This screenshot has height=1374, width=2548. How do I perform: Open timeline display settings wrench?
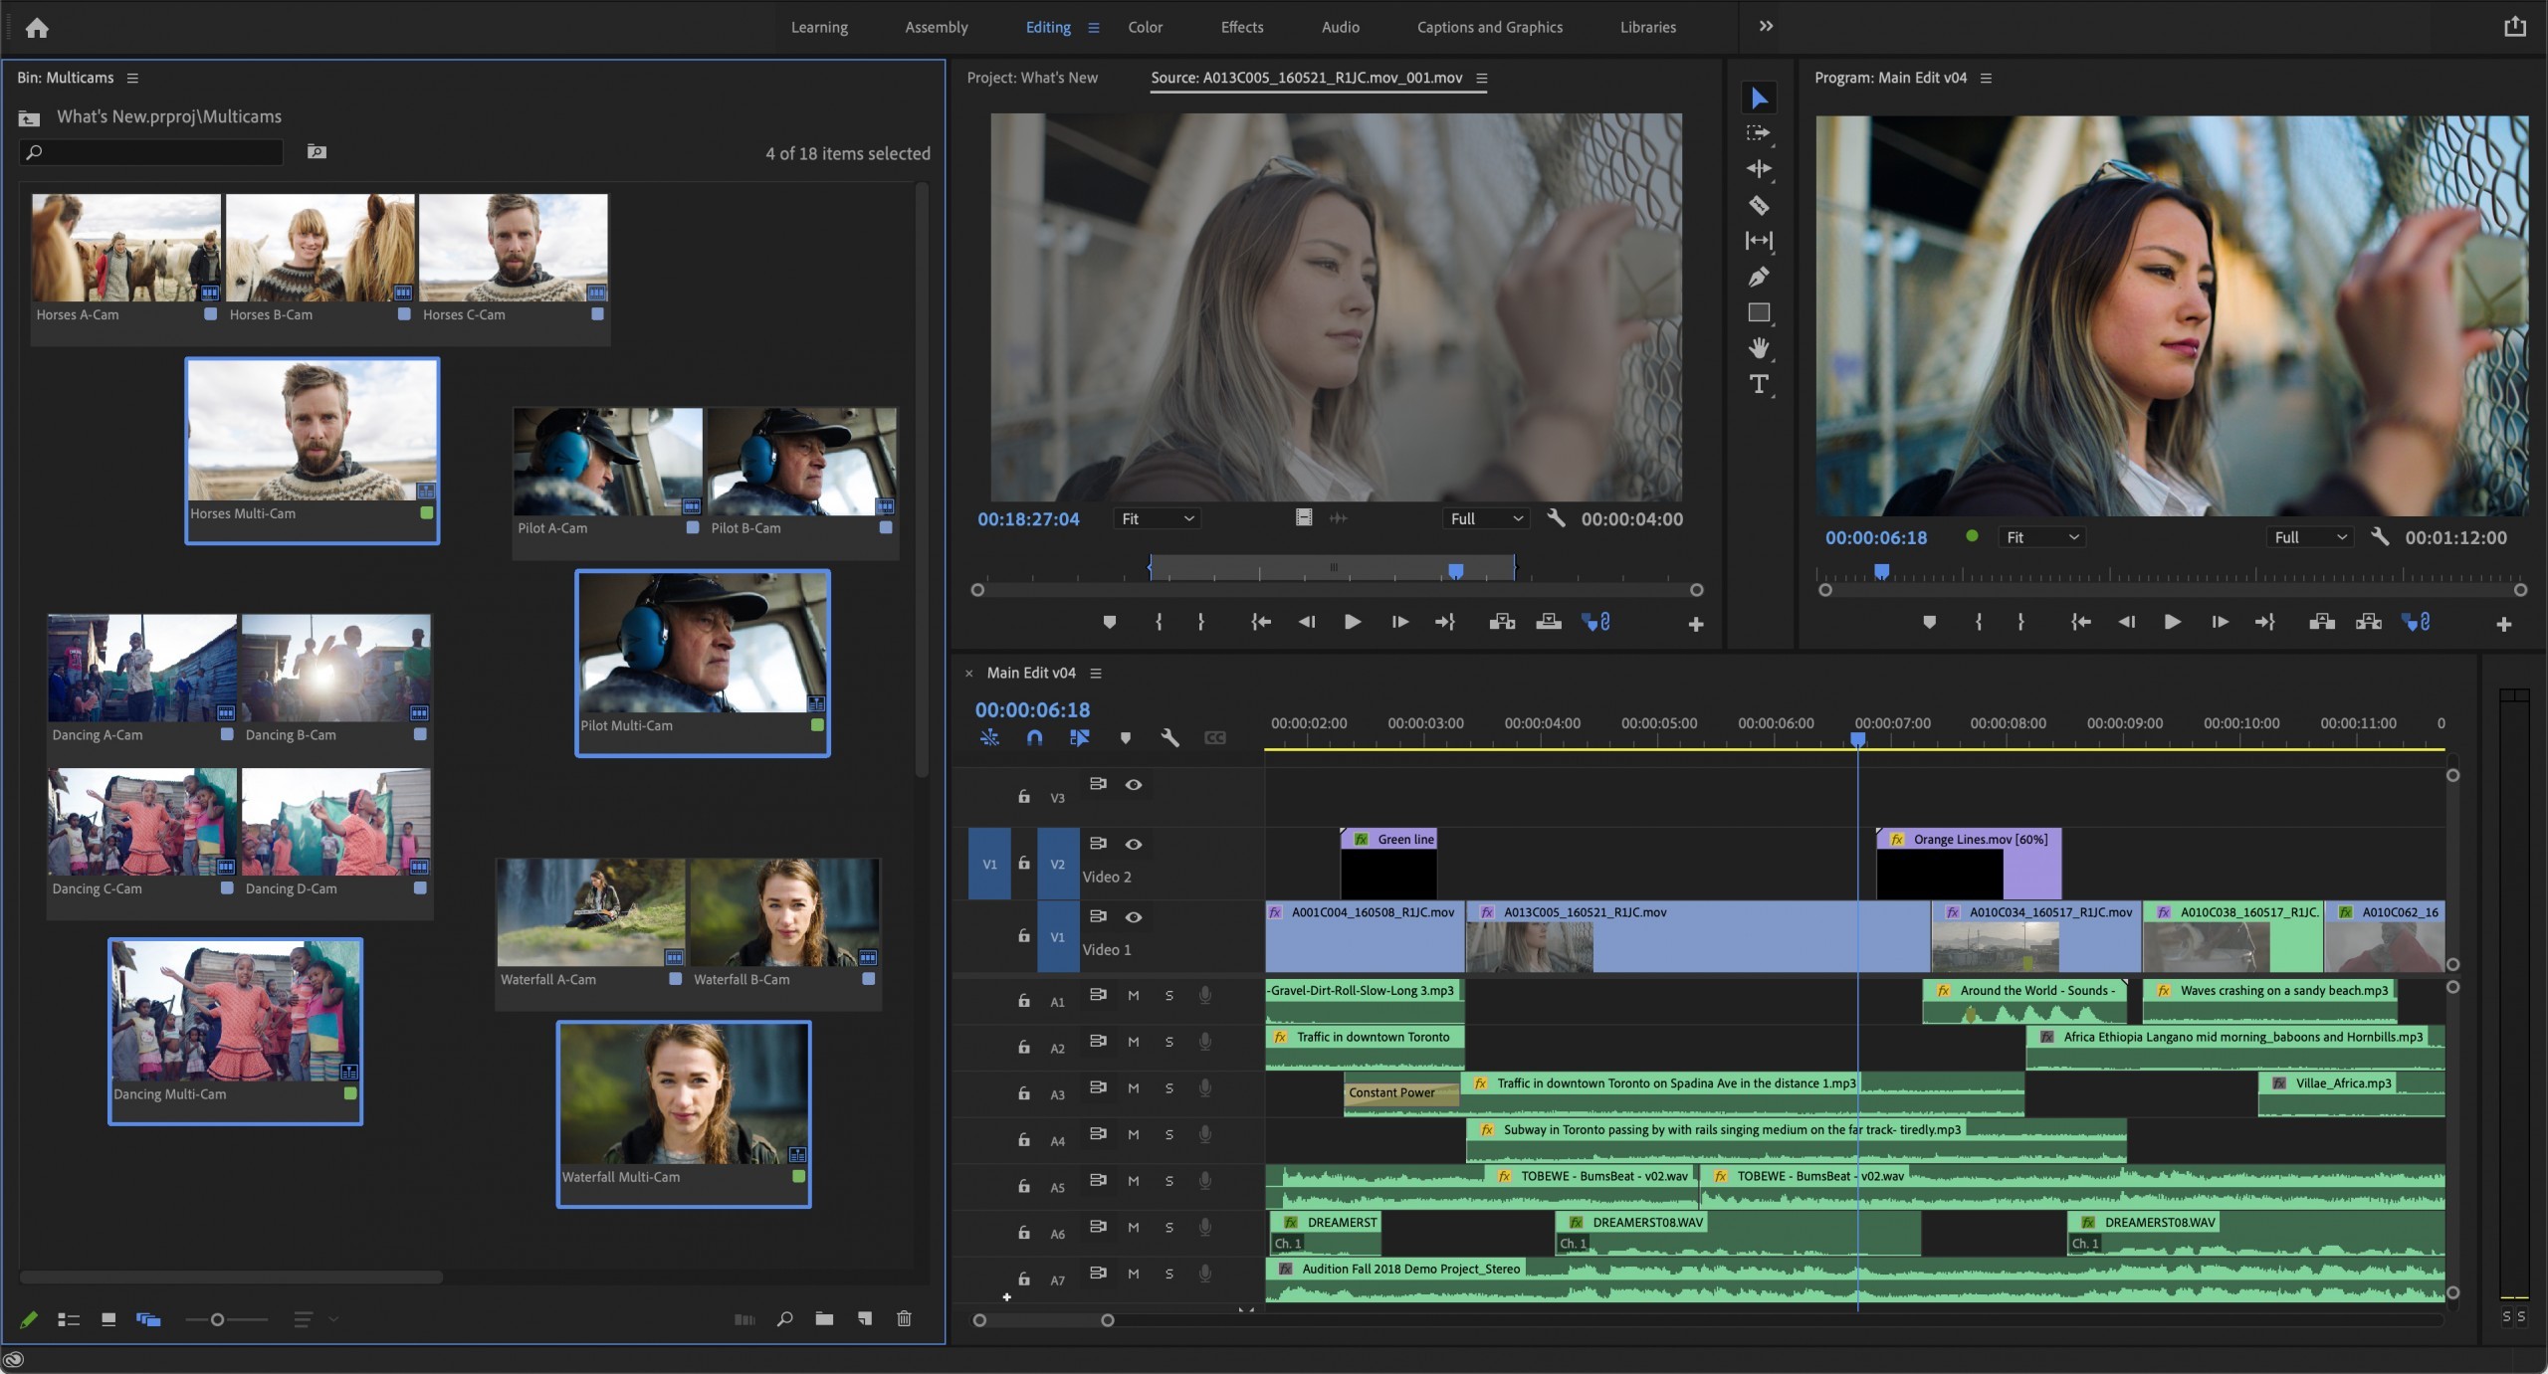pos(1169,737)
